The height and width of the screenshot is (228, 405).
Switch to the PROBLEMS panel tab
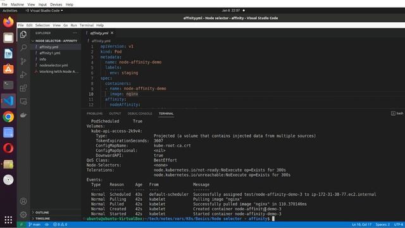click(94, 113)
